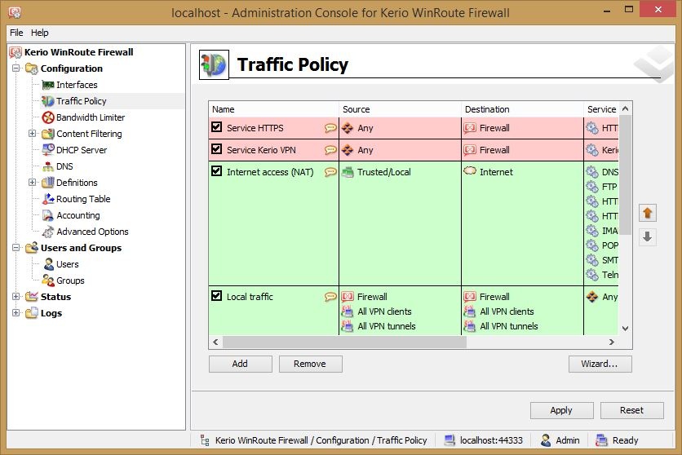This screenshot has height=455, width=682.
Task: Click the Status folder icon
Action: coord(32,297)
